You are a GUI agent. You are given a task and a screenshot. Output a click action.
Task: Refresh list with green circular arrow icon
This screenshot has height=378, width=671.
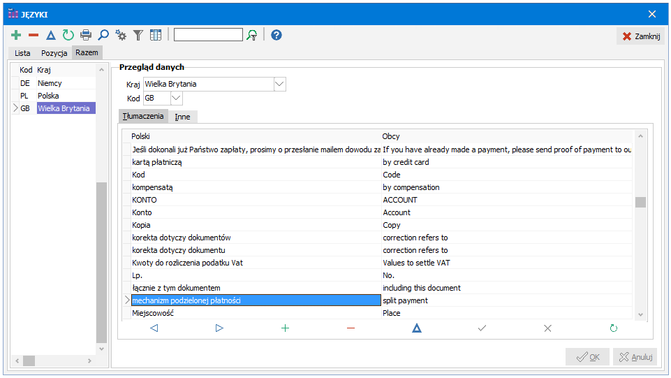[x=68, y=35]
